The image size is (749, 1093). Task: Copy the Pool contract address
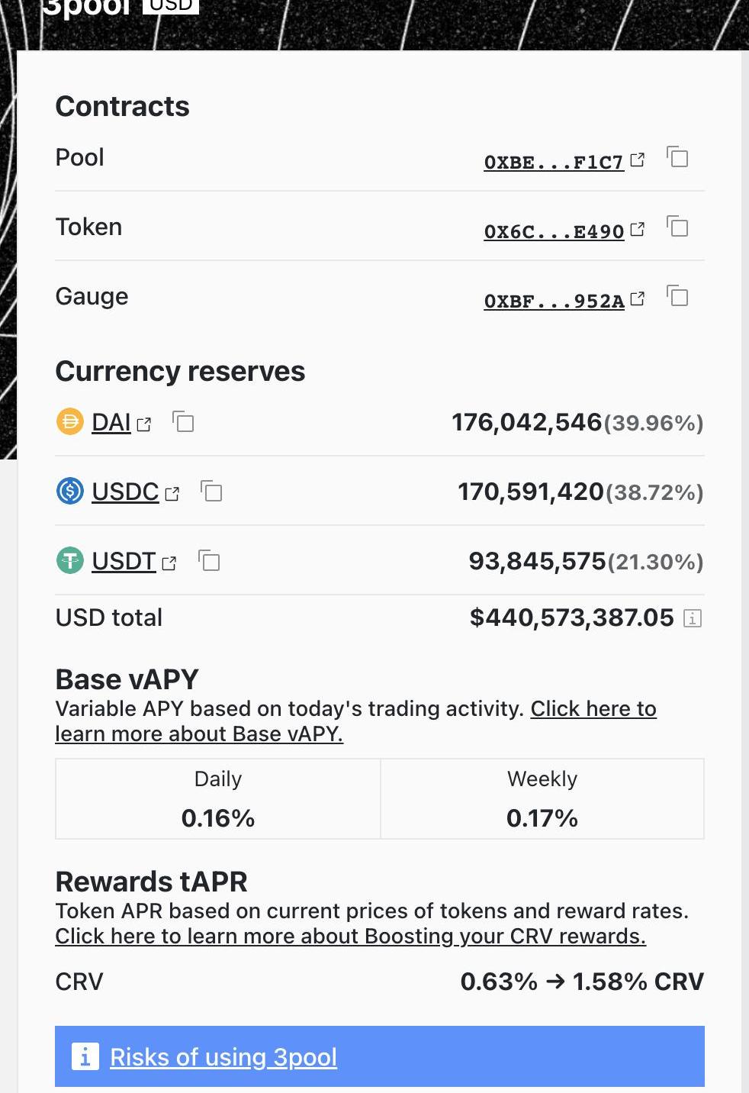point(677,157)
